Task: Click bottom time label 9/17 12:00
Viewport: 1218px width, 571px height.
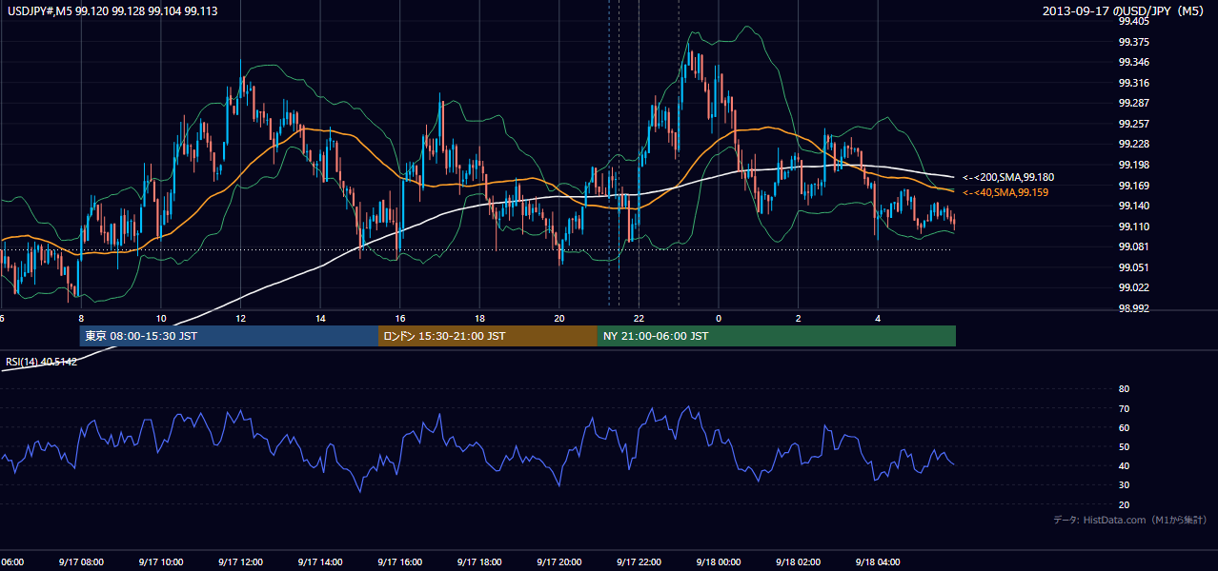Action: click(x=240, y=561)
